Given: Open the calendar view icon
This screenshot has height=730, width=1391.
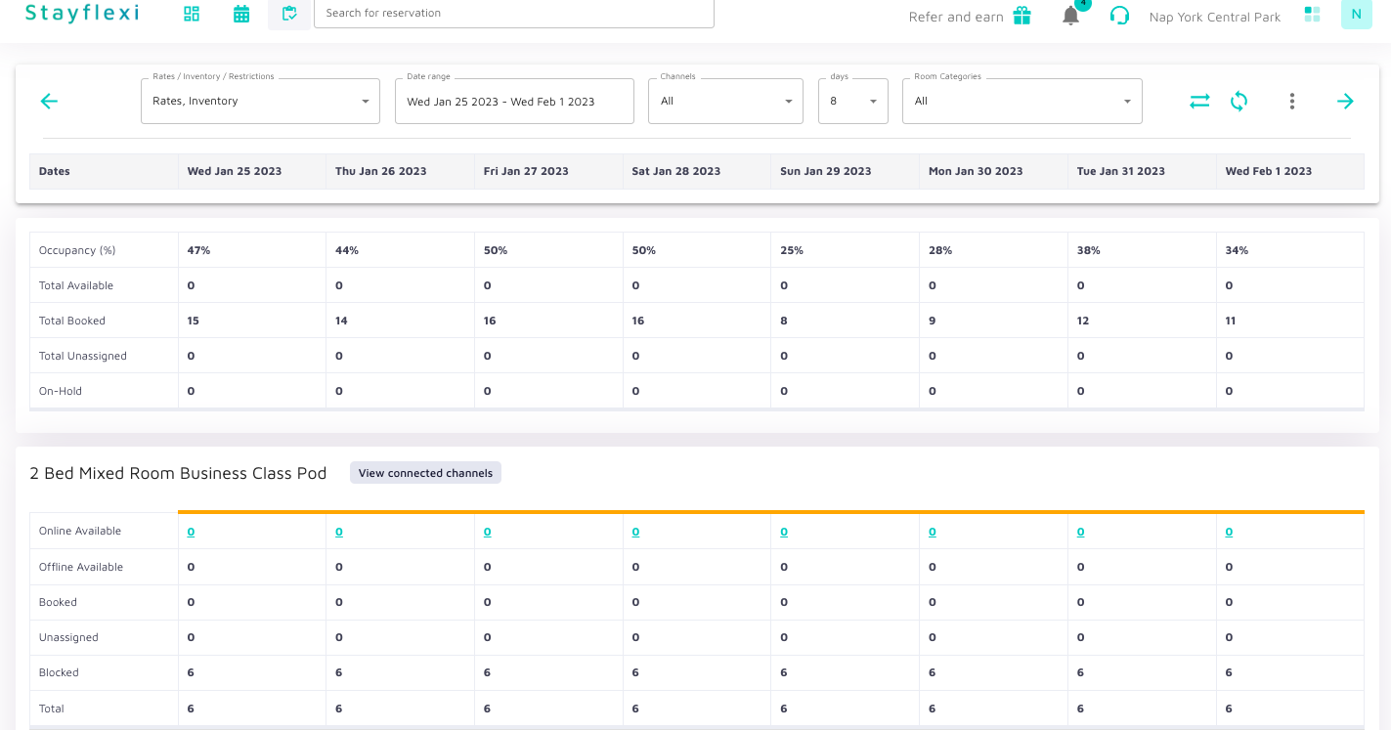Looking at the screenshot, I should (x=241, y=14).
